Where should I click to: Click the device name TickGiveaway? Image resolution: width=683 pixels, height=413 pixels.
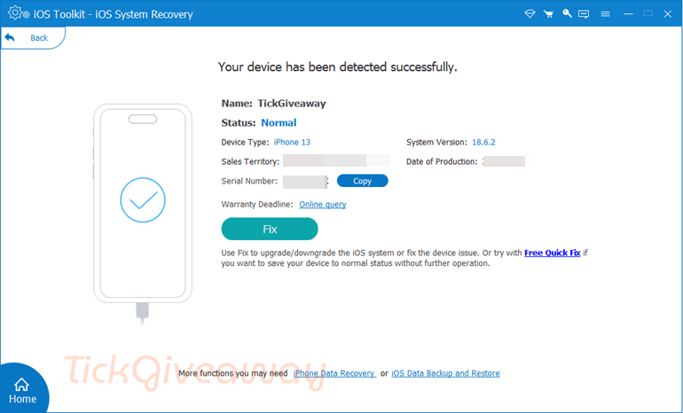(x=292, y=103)
